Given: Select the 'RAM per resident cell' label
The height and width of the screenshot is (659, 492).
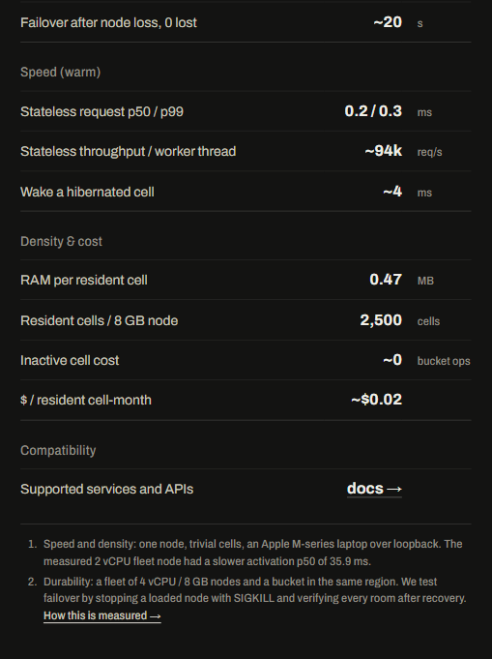Looking at the screenshot, I should [83, 281].
